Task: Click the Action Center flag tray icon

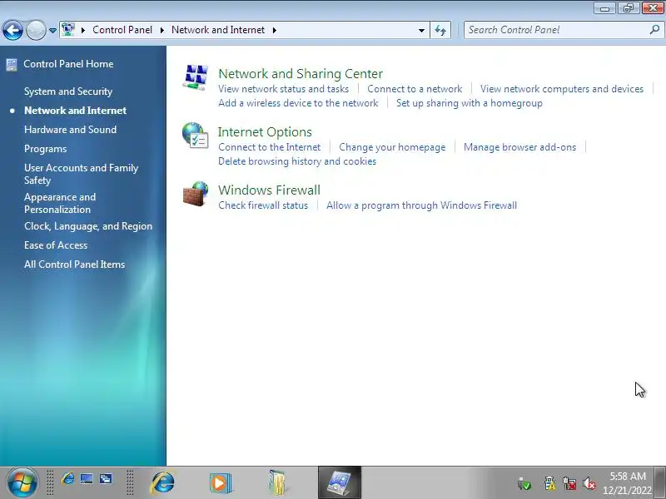Action: click(549, 483)
